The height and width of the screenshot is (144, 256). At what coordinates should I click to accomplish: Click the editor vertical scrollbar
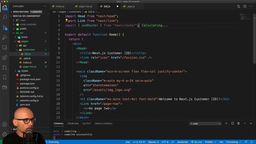click(x=254, y=38)
